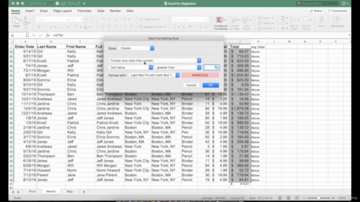Click the Wrap Text control
The width and height of the screenshot is (360, 202).
(x=149, y=20)
